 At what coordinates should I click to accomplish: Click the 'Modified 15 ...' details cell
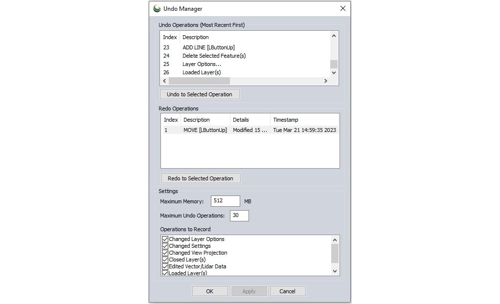250,130
